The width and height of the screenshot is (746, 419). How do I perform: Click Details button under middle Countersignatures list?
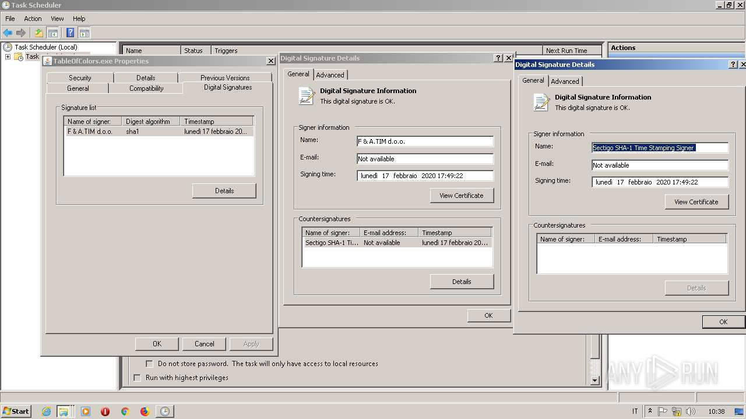pos(462,282)
